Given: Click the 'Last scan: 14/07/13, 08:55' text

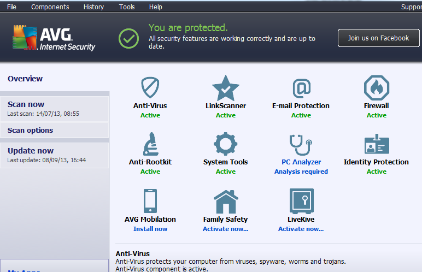Looking at the screenshot, I should tap(43, 114).
